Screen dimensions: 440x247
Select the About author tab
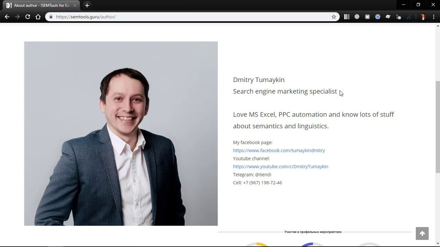click(41, 5)
